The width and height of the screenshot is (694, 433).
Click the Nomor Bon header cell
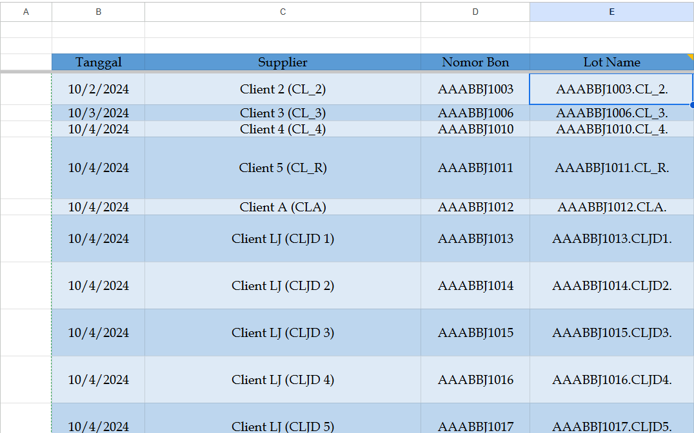point(475,62)
